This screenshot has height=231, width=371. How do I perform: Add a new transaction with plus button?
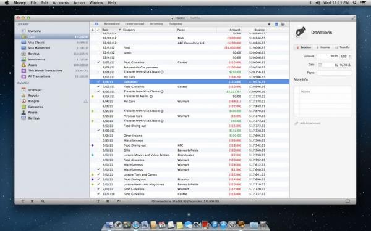point(98,201)
